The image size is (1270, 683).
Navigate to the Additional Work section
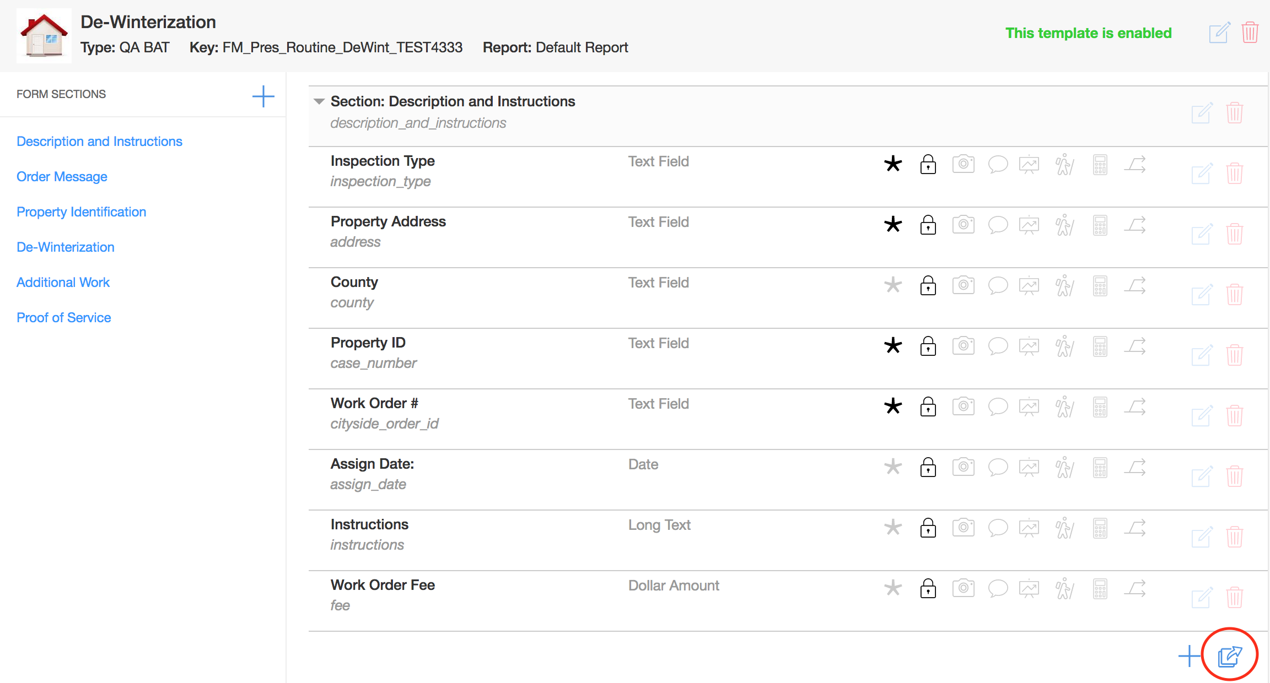(x=63, y=283)
